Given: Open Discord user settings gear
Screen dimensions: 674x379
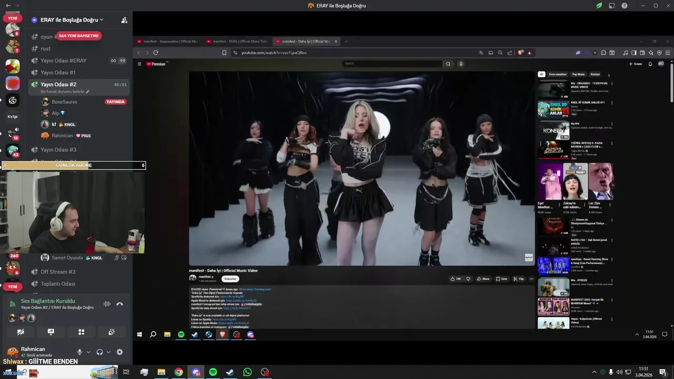Looking at the screenshot, I should (120, 352).
